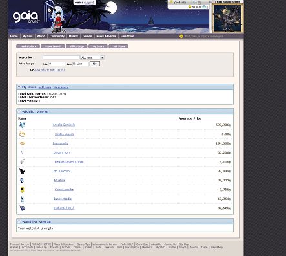Open the Gaia Store menu
Viewport: 286px width, 256px height.
127,36
